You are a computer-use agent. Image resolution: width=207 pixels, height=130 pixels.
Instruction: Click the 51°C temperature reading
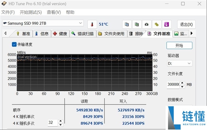[x=103, y=24]
